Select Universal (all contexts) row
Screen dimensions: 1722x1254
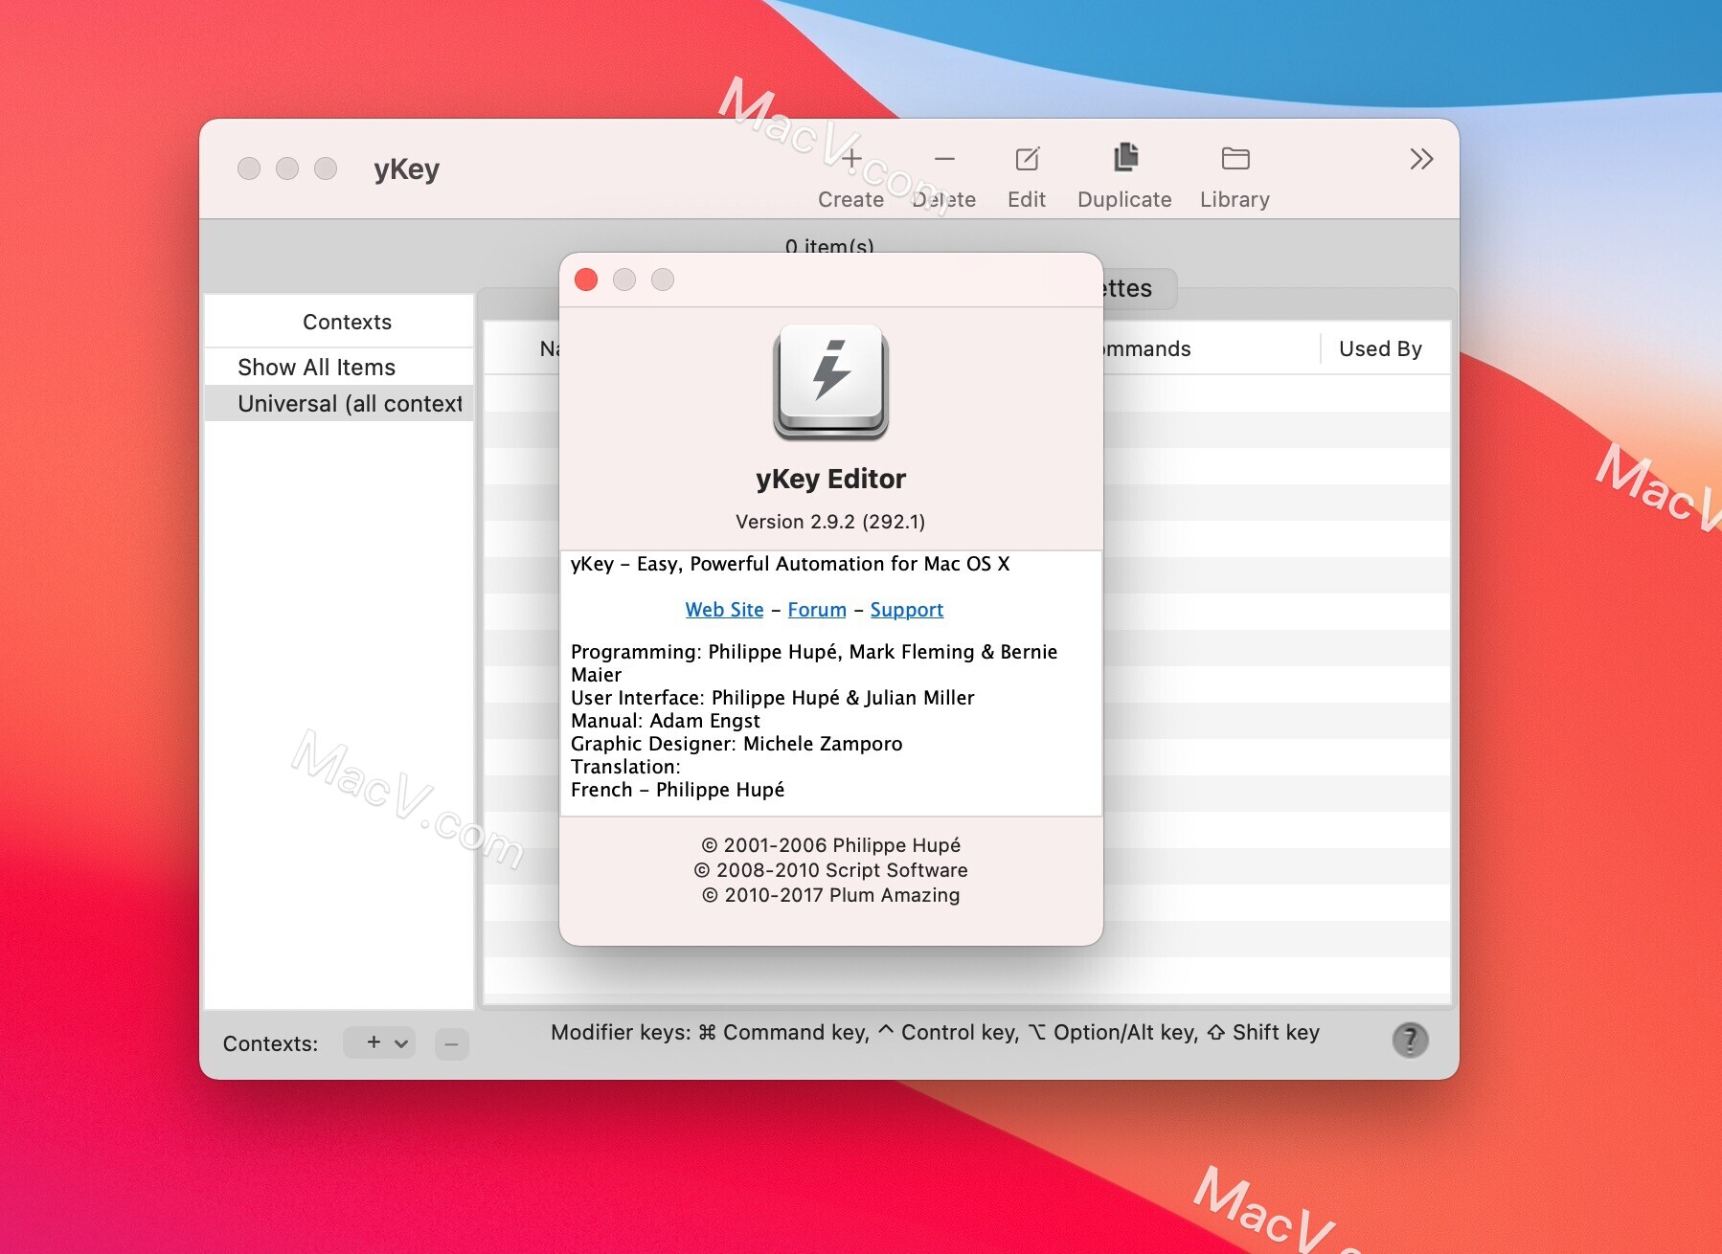[x=339, y=404]
